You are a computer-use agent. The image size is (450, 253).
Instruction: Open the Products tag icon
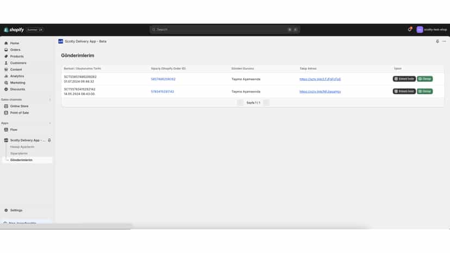coord(6,56)
